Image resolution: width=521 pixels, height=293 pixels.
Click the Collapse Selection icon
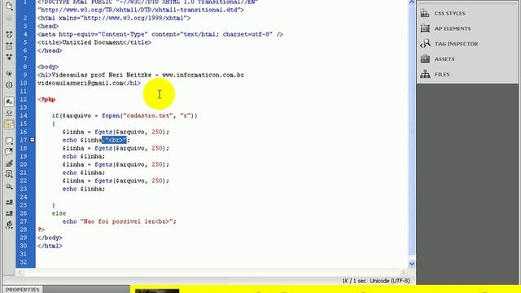click(x=9, y=46)
